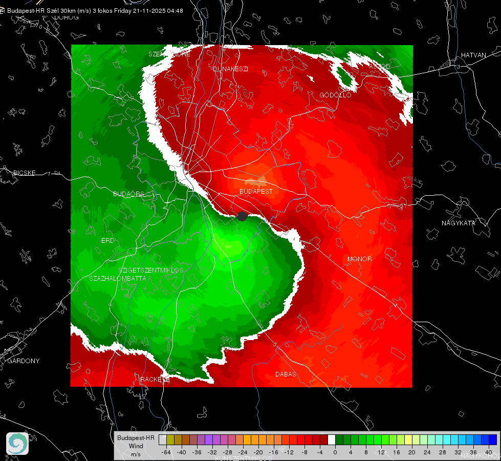Click the ÉRD town label
501x461 pixels.
[x=107, y=241]
